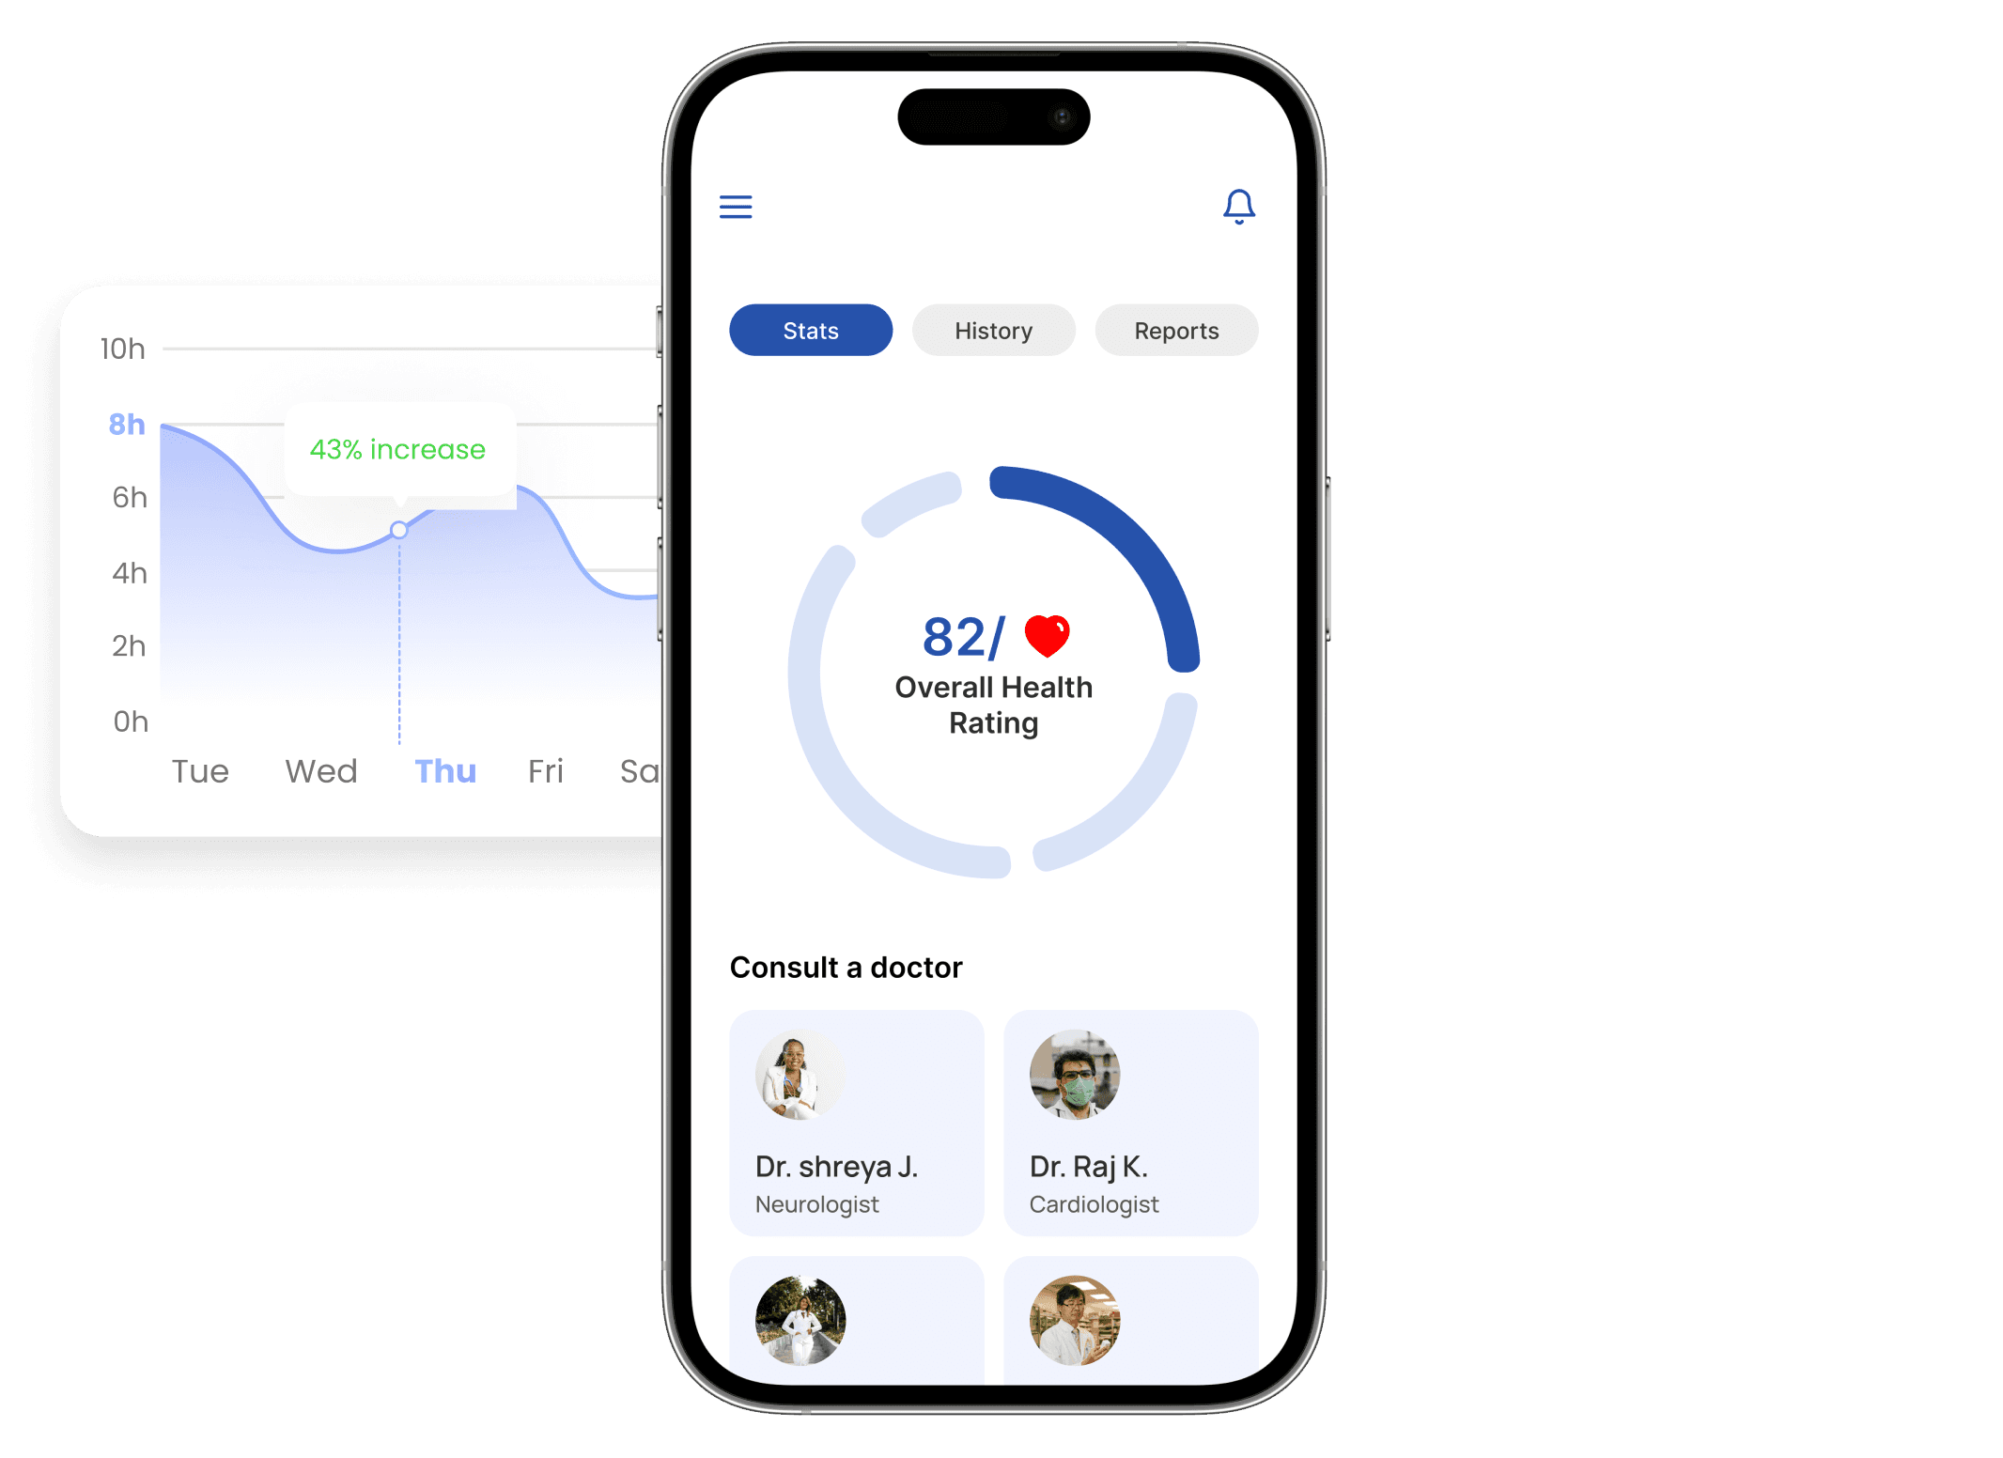The width and height of the screenshot is (2003, 1458).
Task: Tap the hamburger menu icon
Action: click(x=736, y=207)
